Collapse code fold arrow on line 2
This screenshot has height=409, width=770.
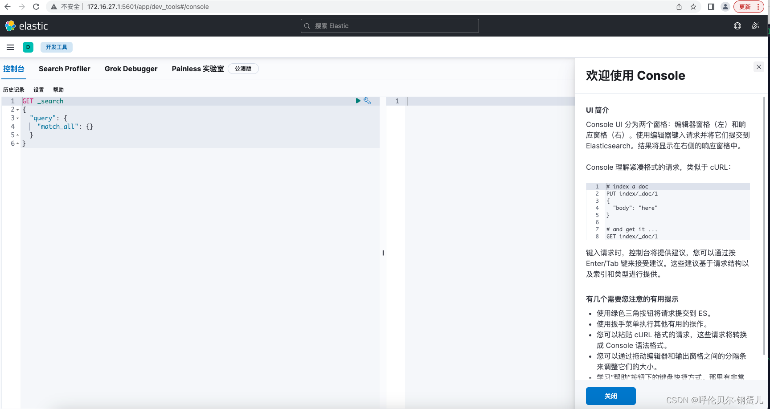[x=17, y=110]
